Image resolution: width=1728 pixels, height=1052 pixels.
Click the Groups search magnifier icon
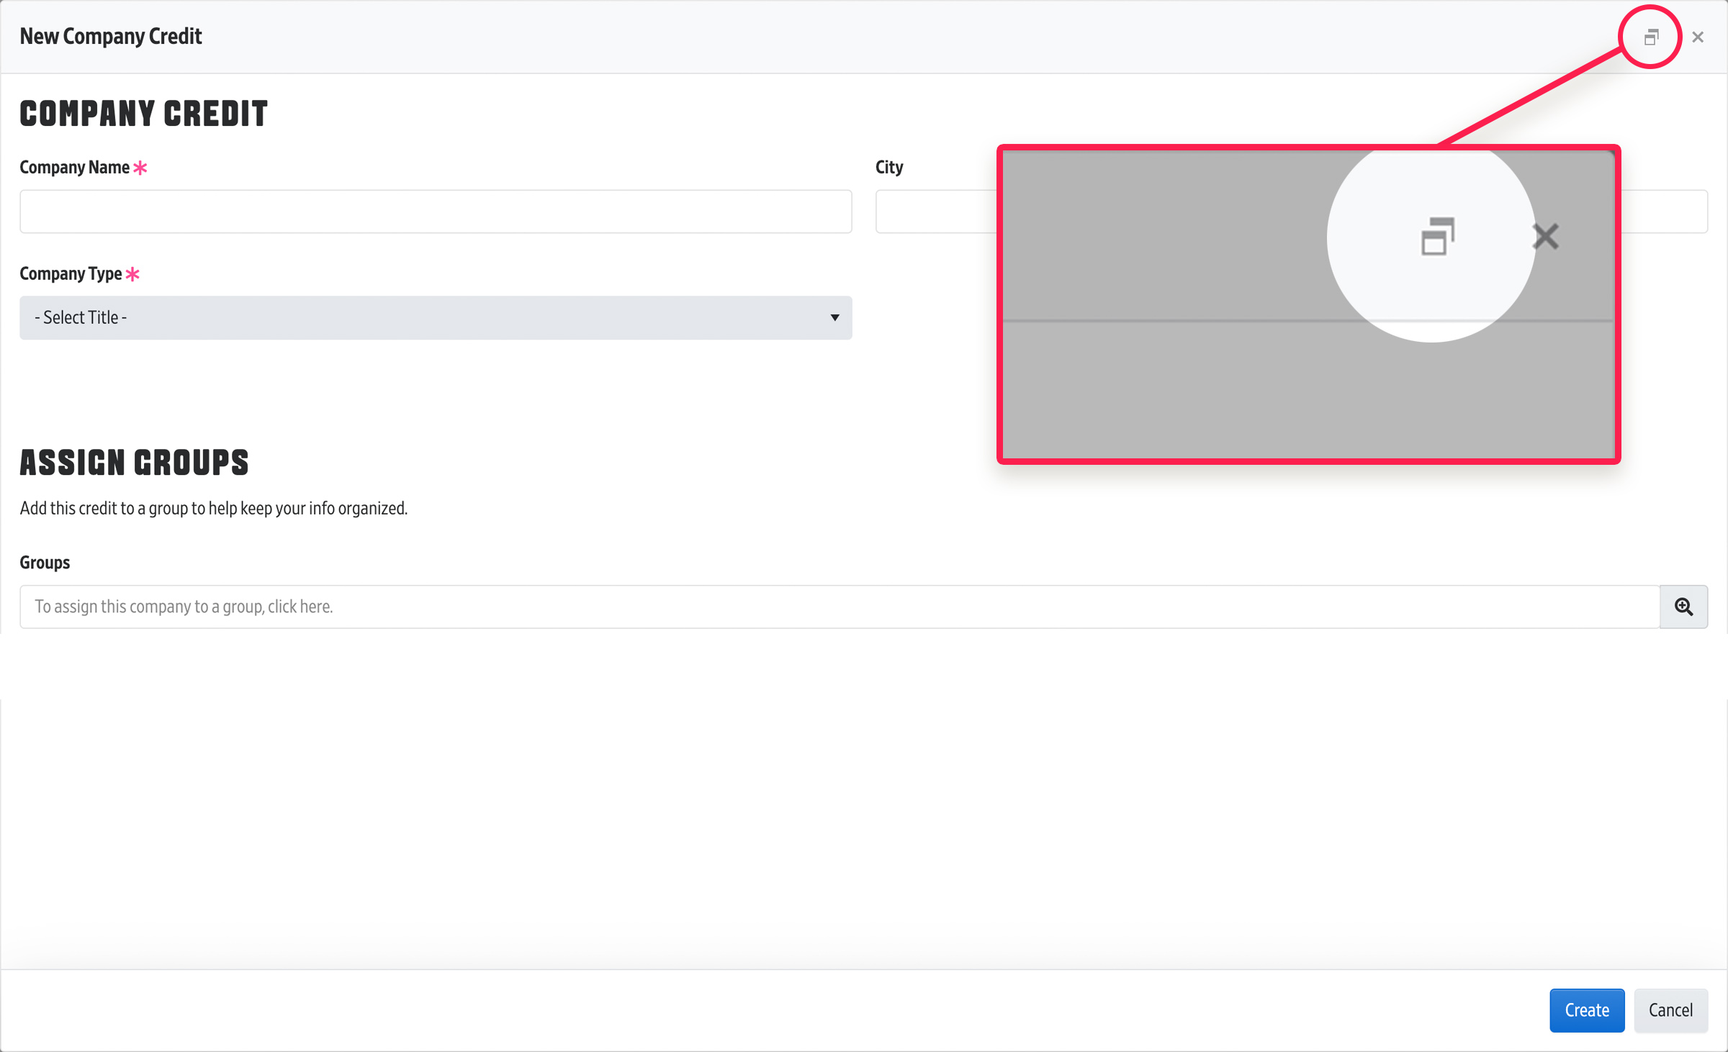click(x=1683, y=607)
